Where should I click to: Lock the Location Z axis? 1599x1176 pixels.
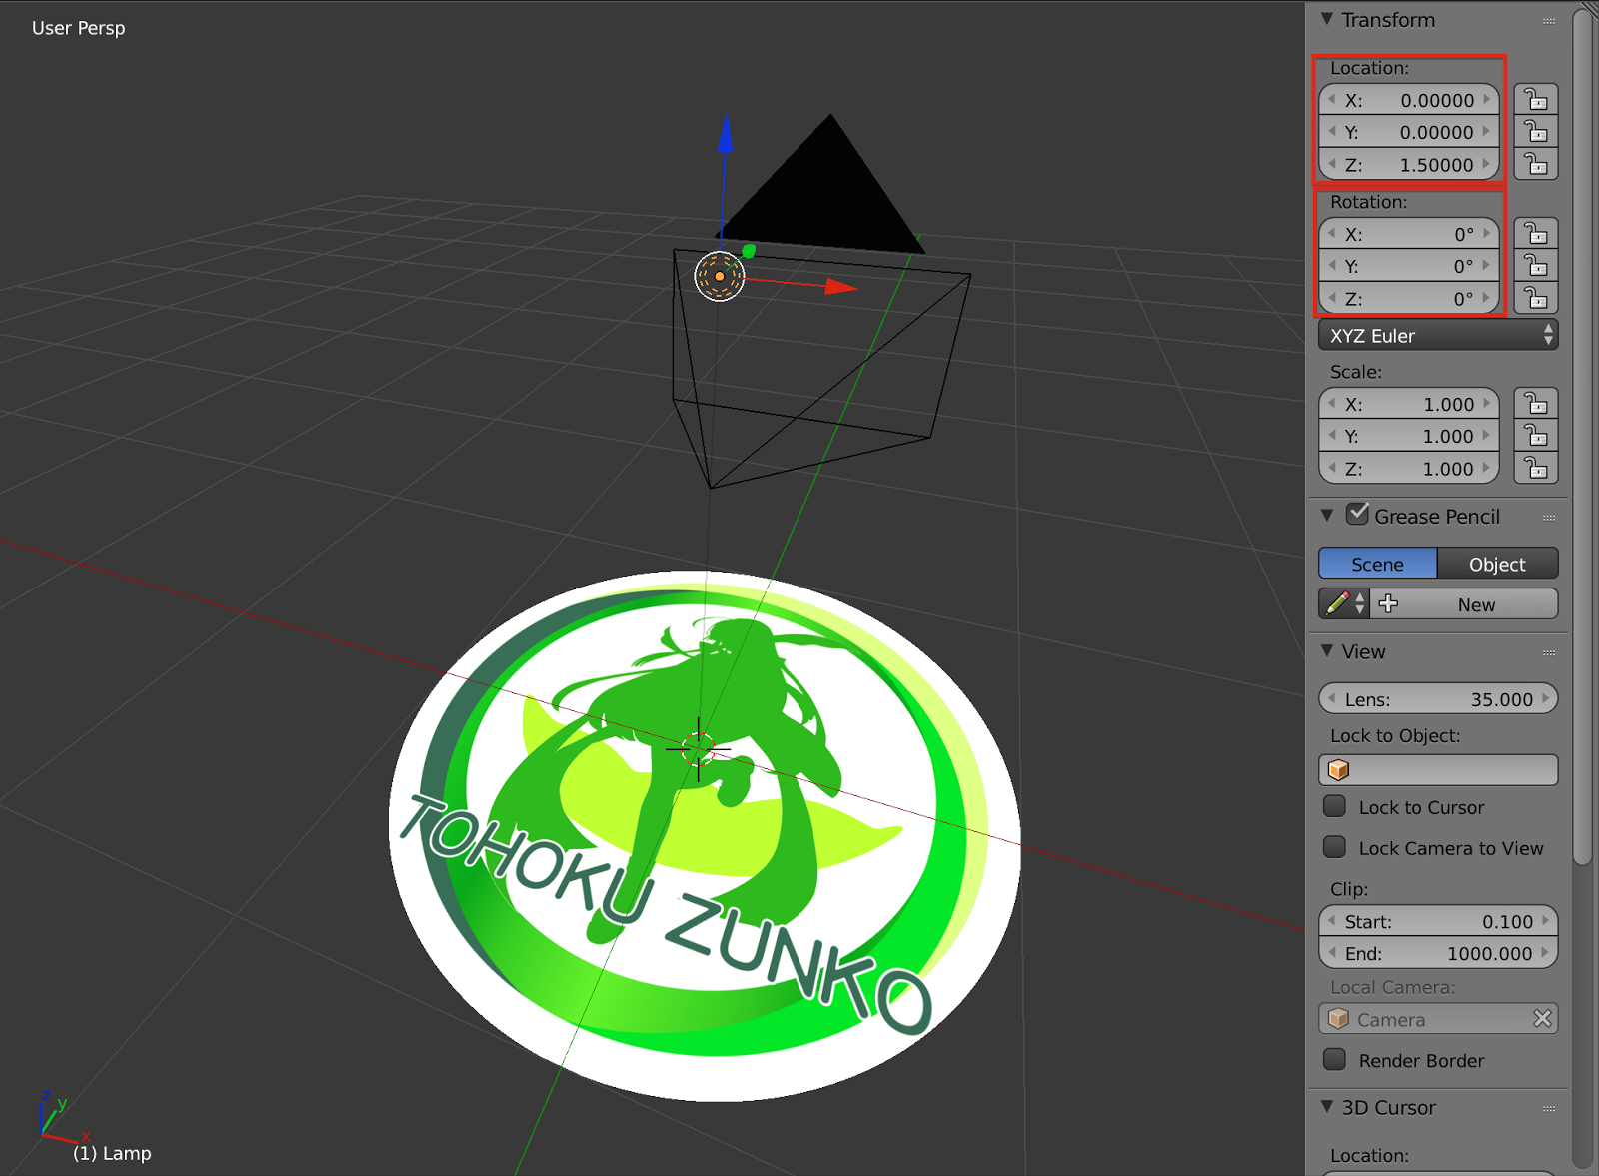1536,164
